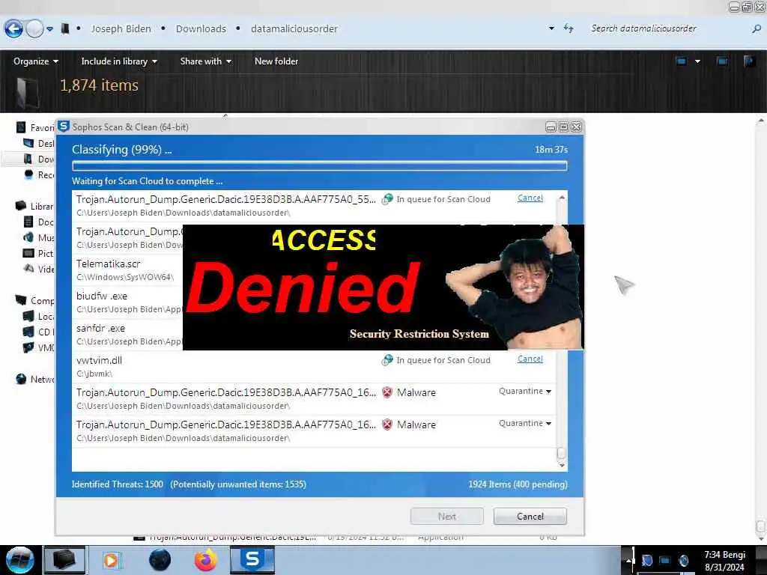Open Explorer help icon on the toolbar
The width and height of the screenshot is (767, 575).
pyautogui.click(x=749, y=61)
